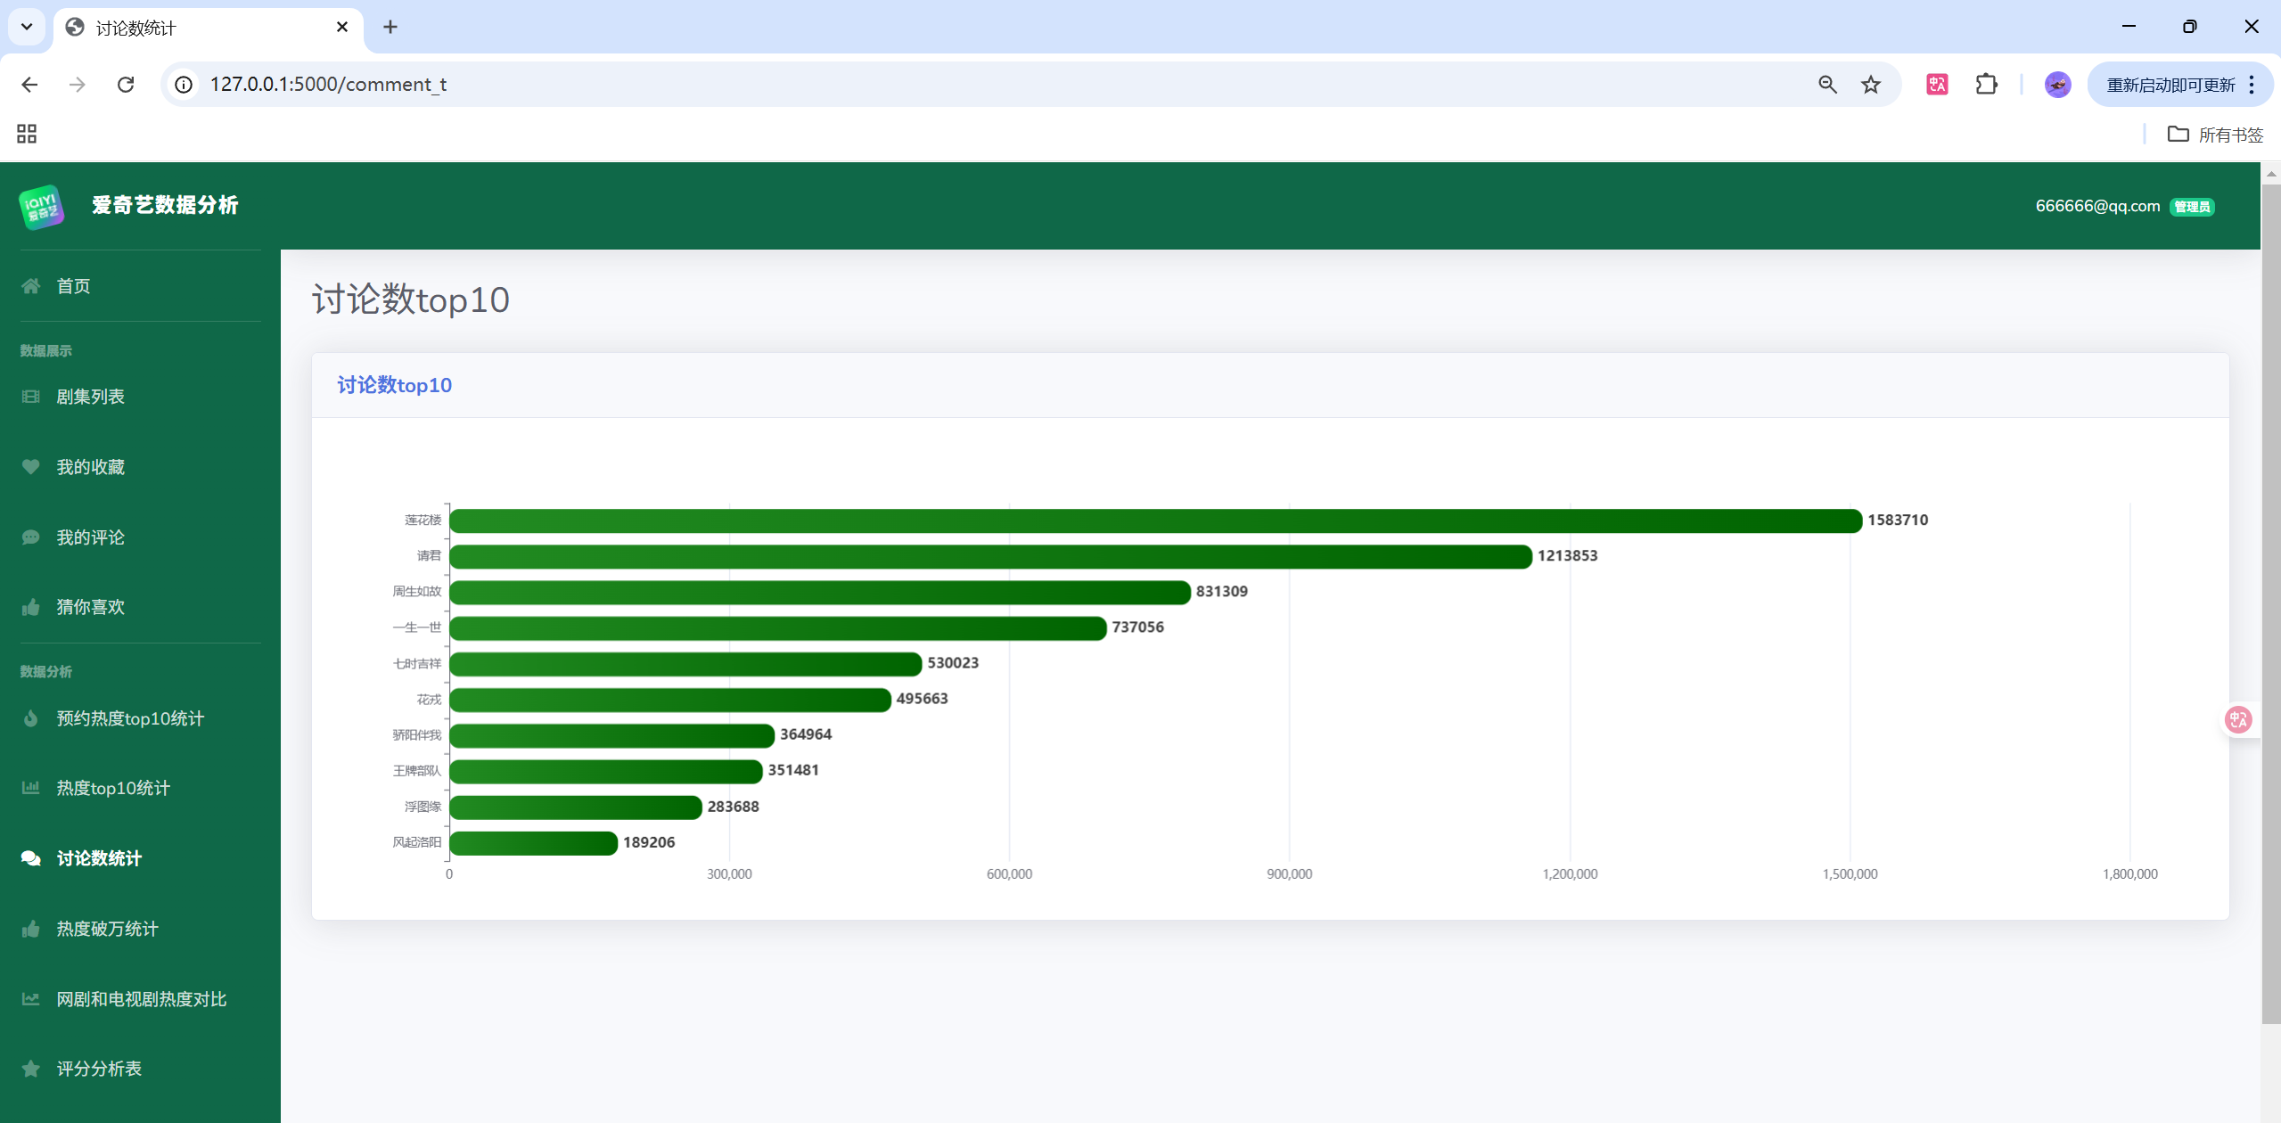Screen dimensions: 2281x1123
Task: Click the flame icon for 预约热度top10统计
Action: click(x=31, y=718)
